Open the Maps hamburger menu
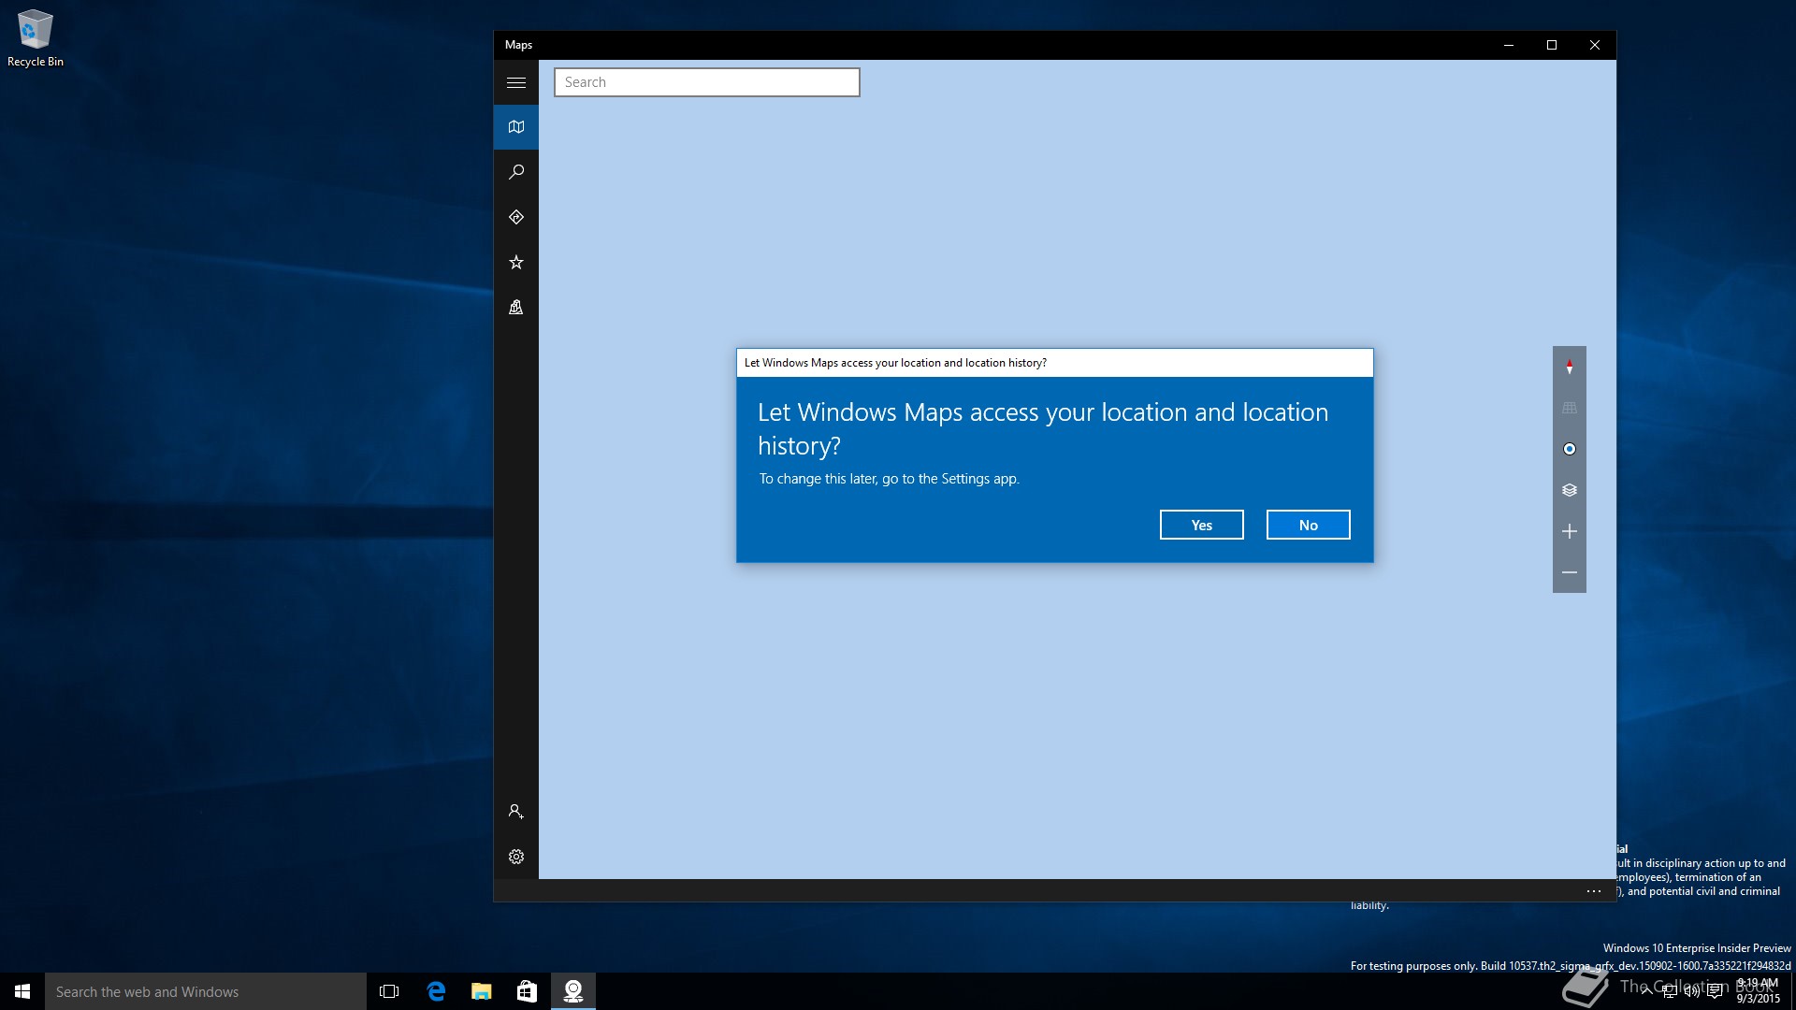The width and height of the screenshot is (1796, 1010). (x=515, y=82)
